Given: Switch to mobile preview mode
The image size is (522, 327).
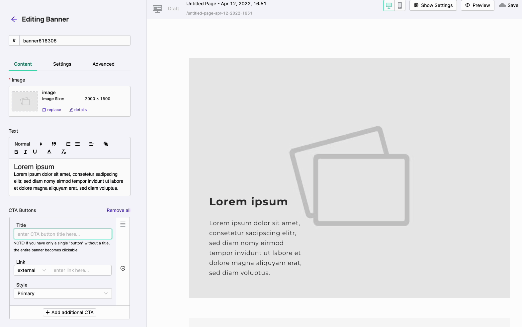Looking at the screenshot, I should 400,5.
